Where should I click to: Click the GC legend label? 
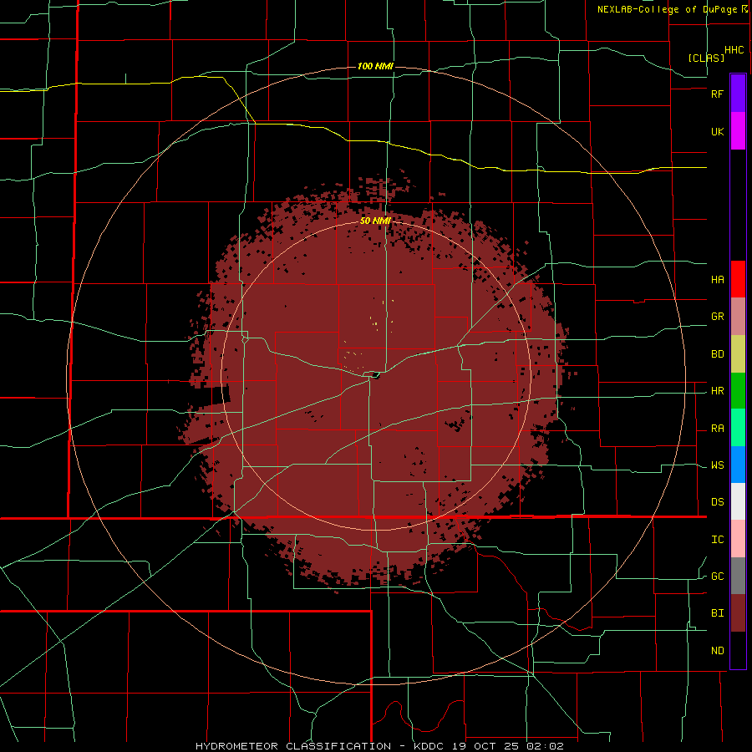(718, 577)
